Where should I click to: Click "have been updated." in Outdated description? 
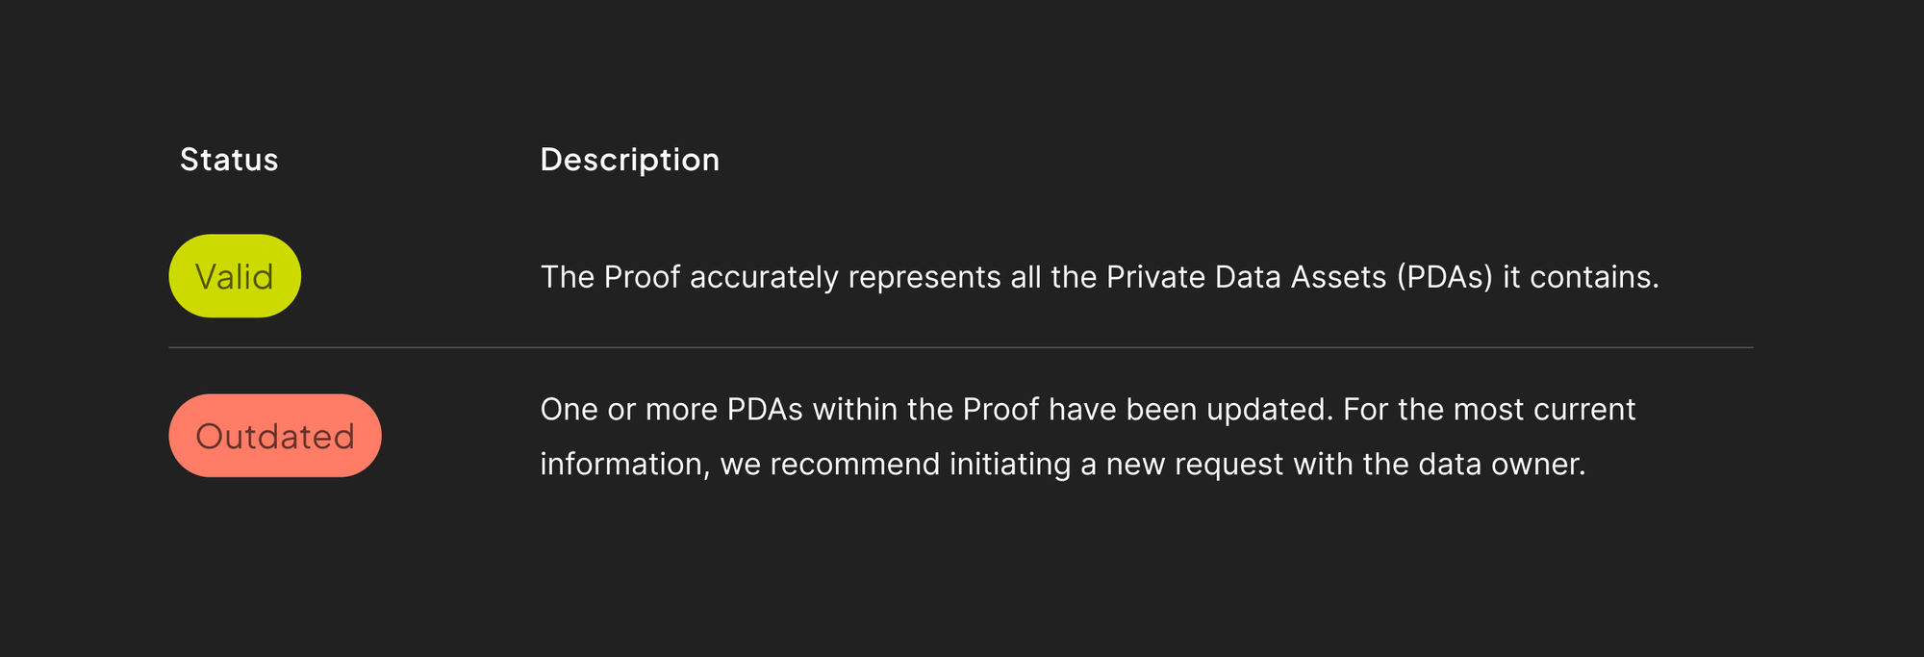pos(1190,410)
